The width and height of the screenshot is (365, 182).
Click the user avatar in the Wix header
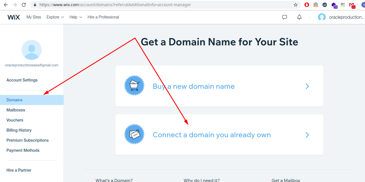tap(322, 17)
